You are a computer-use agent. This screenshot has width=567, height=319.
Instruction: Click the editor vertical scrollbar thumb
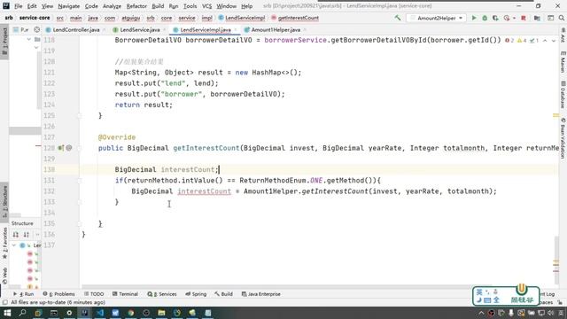point(556,260)
